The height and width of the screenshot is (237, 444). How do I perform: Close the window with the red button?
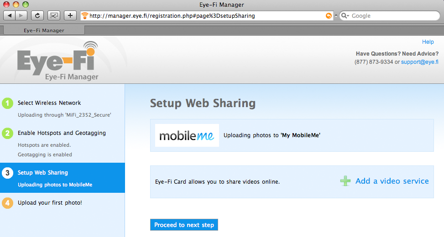pos(6,5)
